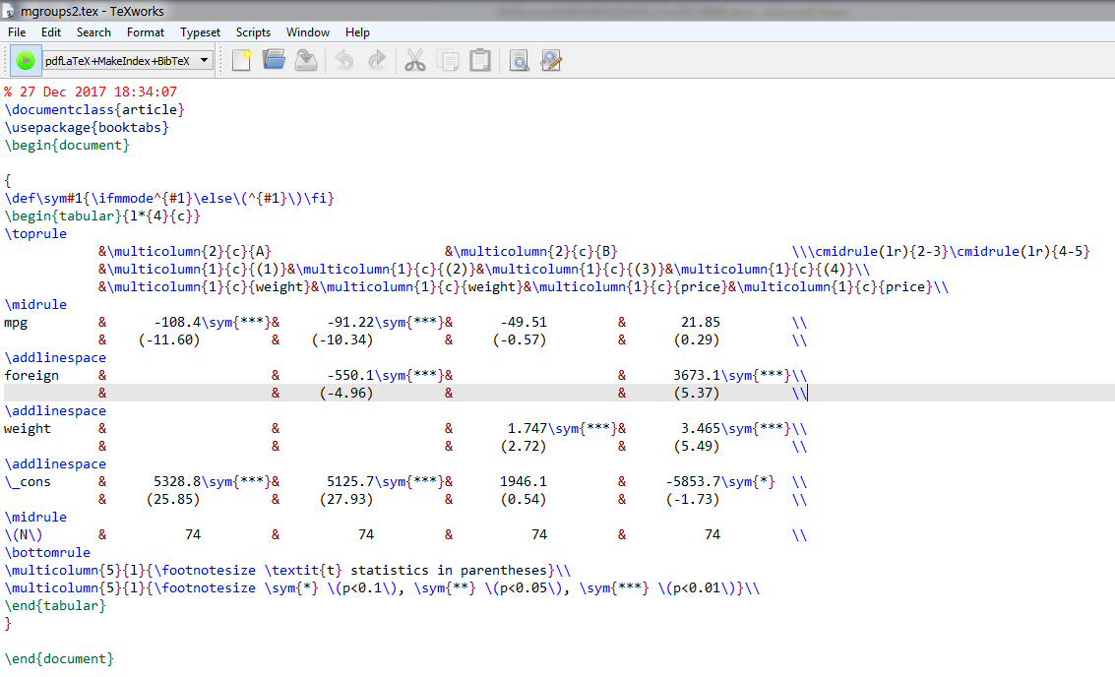Viewport: 1115px width, 677px height.
Task: Open Find with the magnifier icon
Action: pyautogui.click(x=519, y=60)
